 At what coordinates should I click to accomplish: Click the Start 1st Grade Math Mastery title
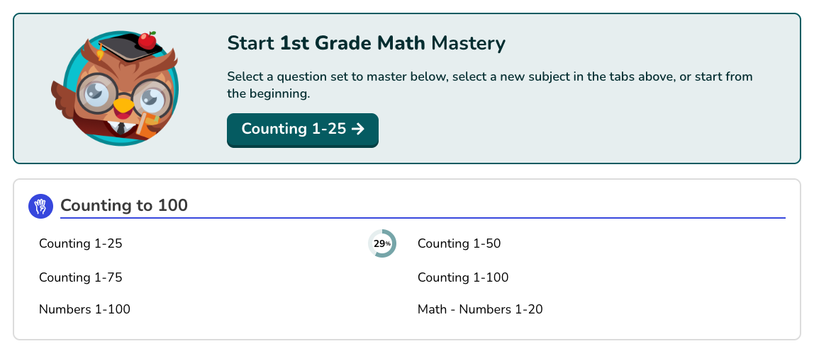366,43
